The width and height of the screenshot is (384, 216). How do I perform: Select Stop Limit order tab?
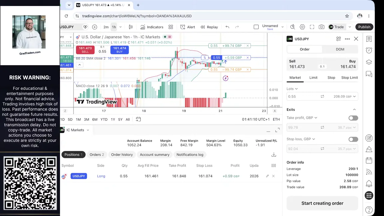pyautogui.click(x=349, y=78)
